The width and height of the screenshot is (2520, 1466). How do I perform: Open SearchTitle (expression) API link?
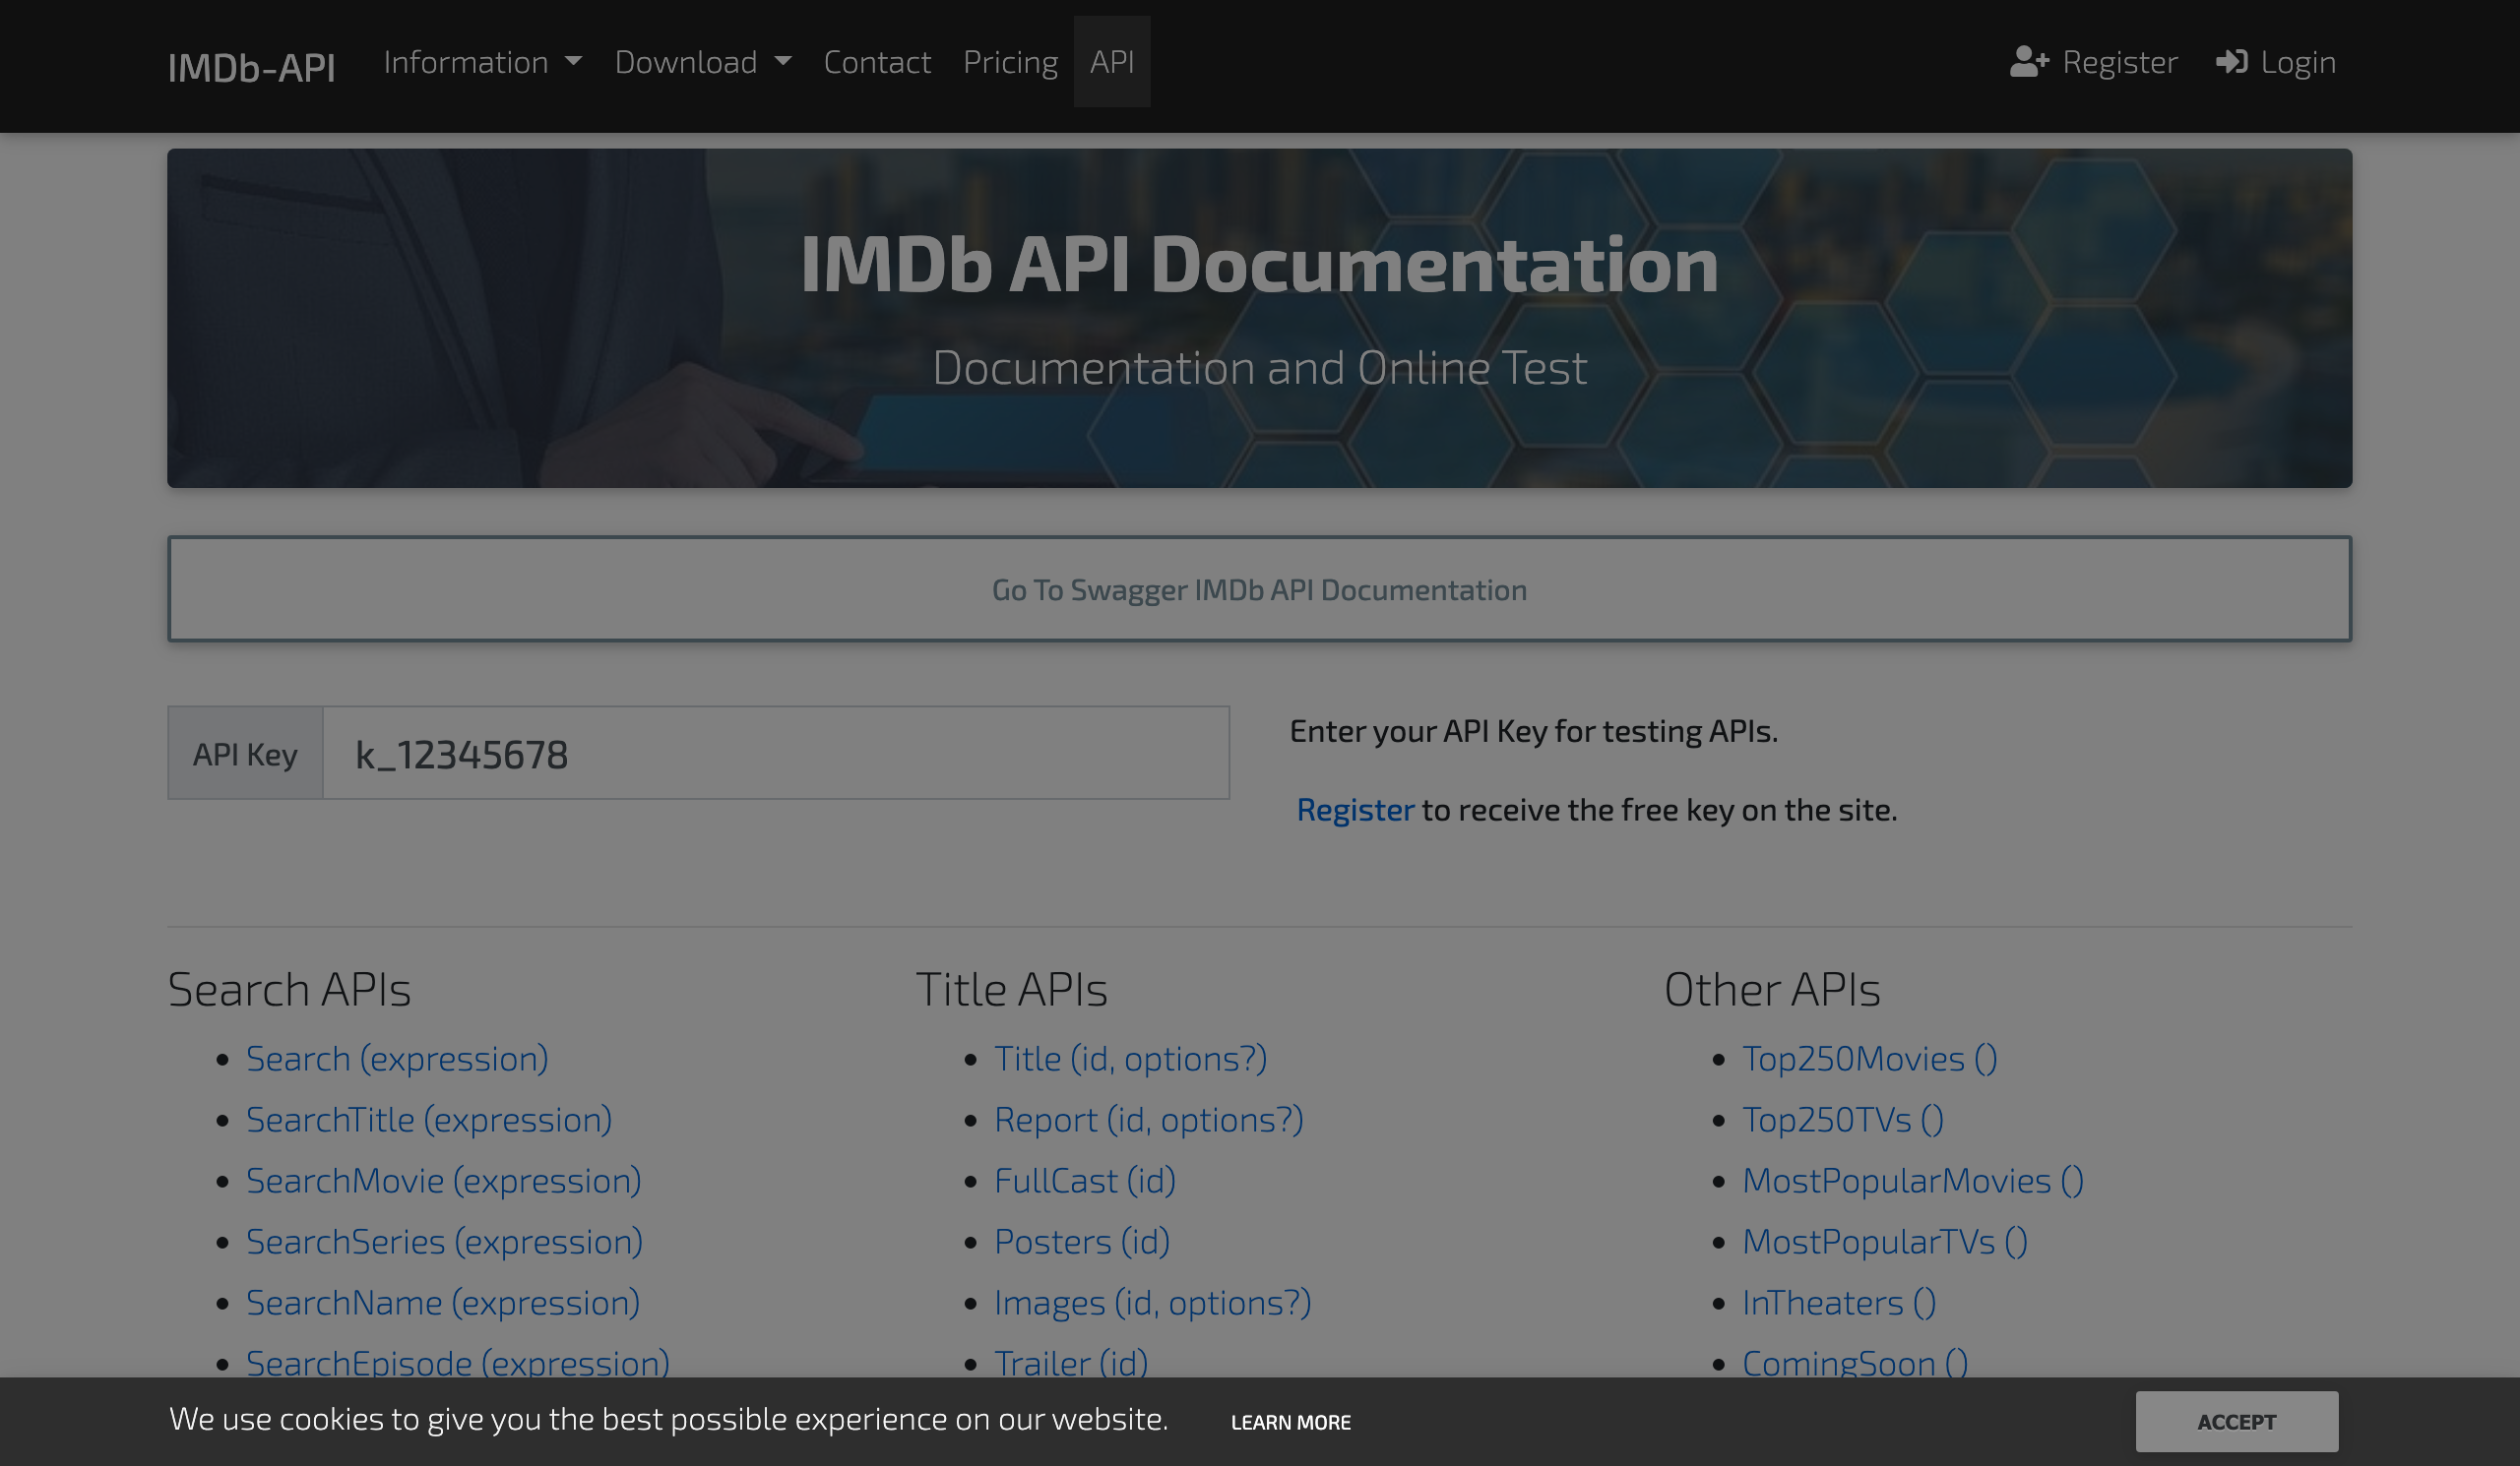click(429, 1119)
